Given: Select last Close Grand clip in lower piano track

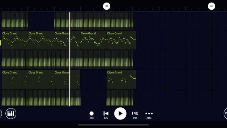Looking at the screenshot, I should [121, 79].
